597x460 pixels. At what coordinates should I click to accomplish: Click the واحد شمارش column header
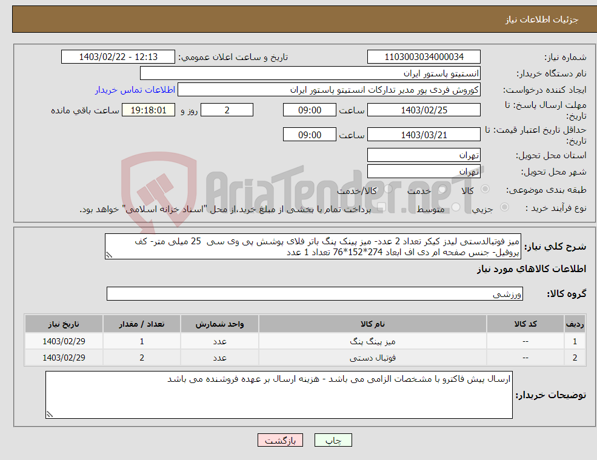219,324
